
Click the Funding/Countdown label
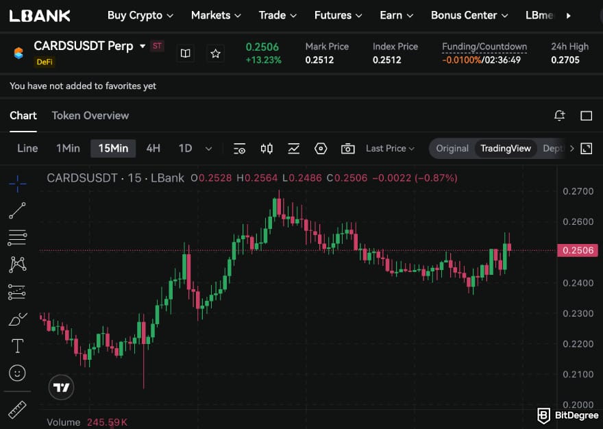[484, 47]
